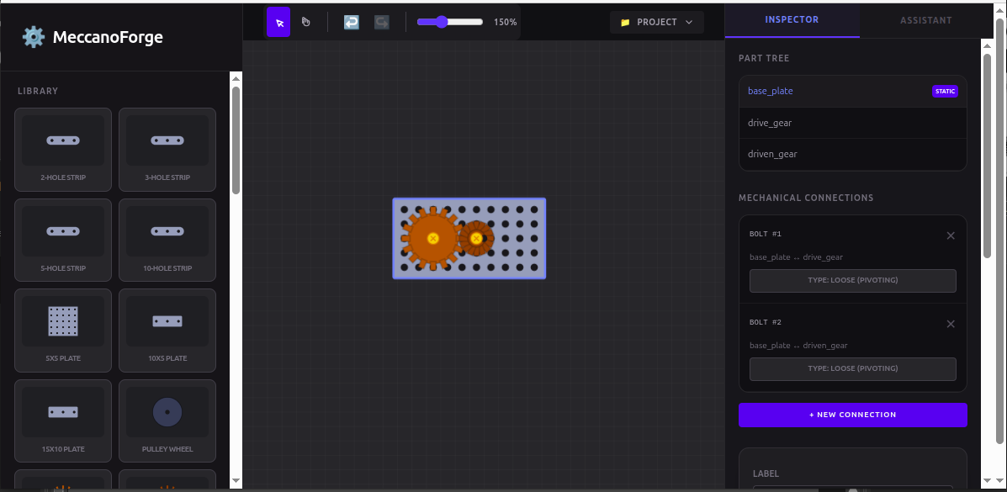Screen dimensions: 1007x492
Task: Toggle Bolt #1 type loose pivoting
Action: 853,281
